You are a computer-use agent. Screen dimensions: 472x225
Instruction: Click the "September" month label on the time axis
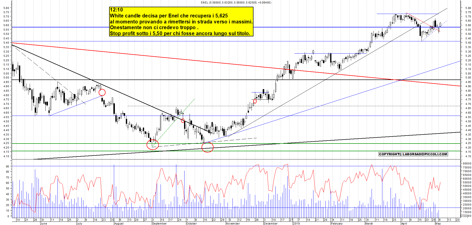point(159,224)
